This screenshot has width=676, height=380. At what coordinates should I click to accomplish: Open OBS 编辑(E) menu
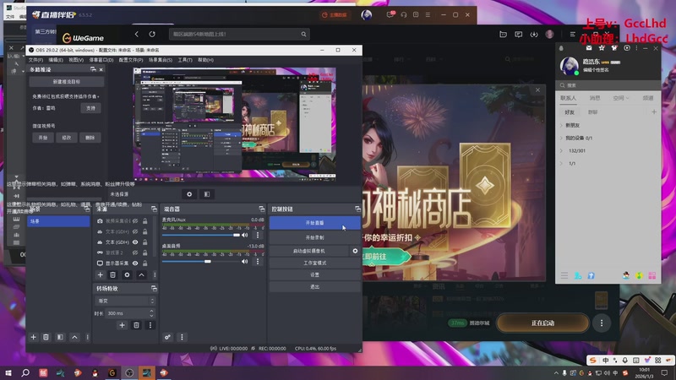pos(56,60)
